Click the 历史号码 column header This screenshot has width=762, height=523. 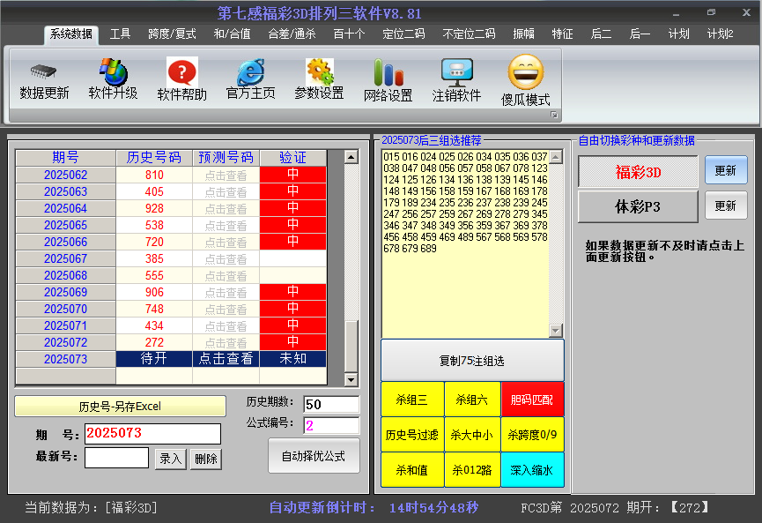[x=154, y=158]
